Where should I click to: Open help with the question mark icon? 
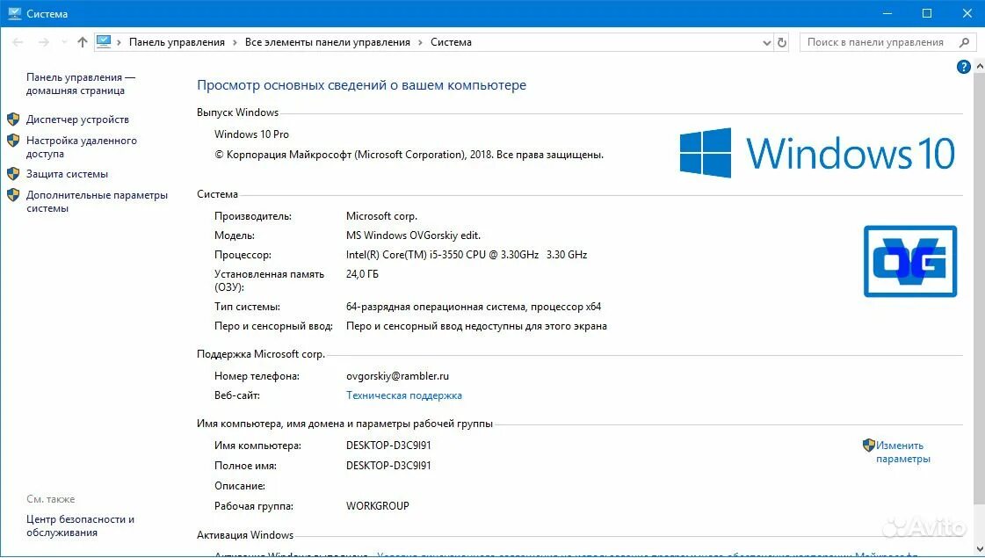coord(963,67)
